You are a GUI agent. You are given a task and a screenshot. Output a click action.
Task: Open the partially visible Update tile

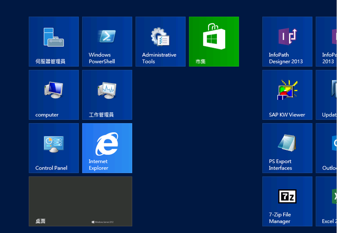point(326,95)
